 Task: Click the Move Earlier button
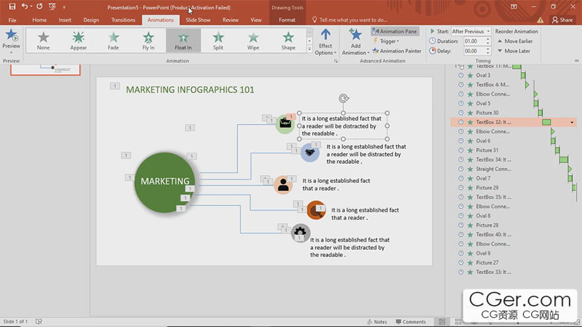click(x=517, y=41)
